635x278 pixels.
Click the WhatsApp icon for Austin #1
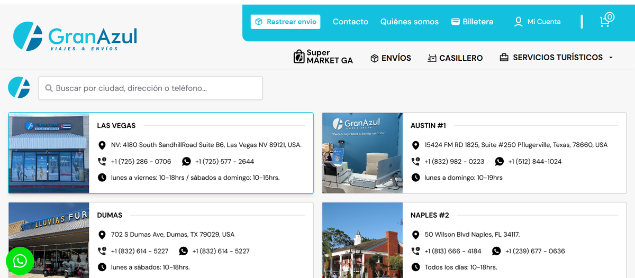(500, 161)
